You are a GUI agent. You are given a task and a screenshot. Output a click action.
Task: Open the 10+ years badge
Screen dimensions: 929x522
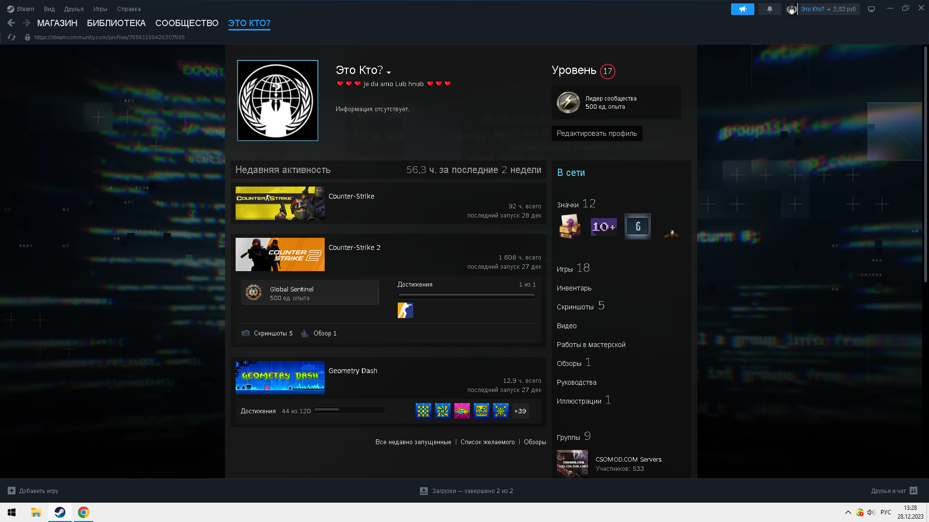[603, 227]
